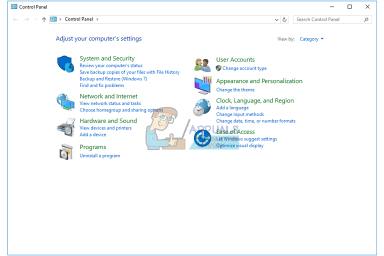Screen dimensions: 384x256
Task: Click the Programs disc icon
Action: pos(66,151)
